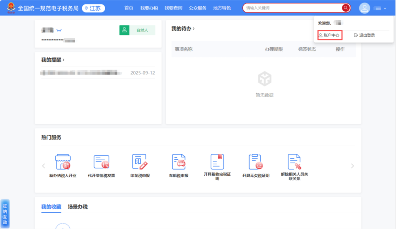396x229 pixels.
Task: Open 印花税申报 service icon
Action: pyautogui.click(x=140, y=162)
